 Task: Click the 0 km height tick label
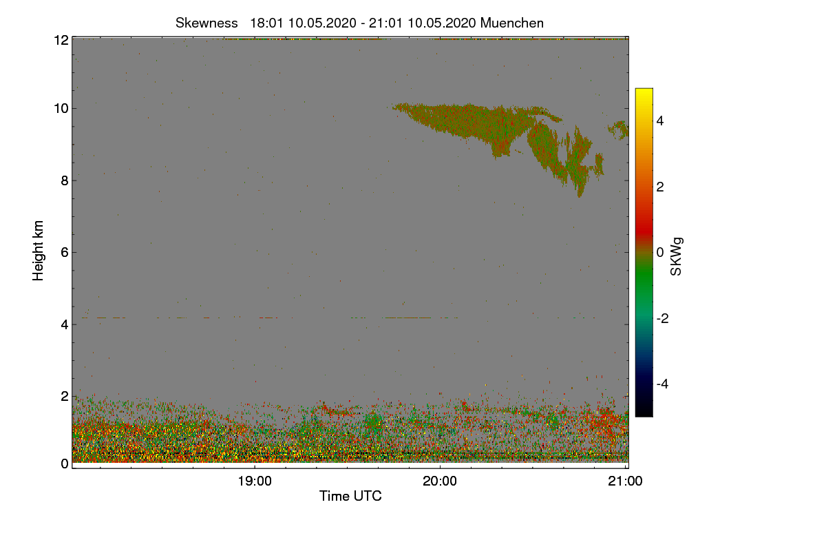coord(65,464)
